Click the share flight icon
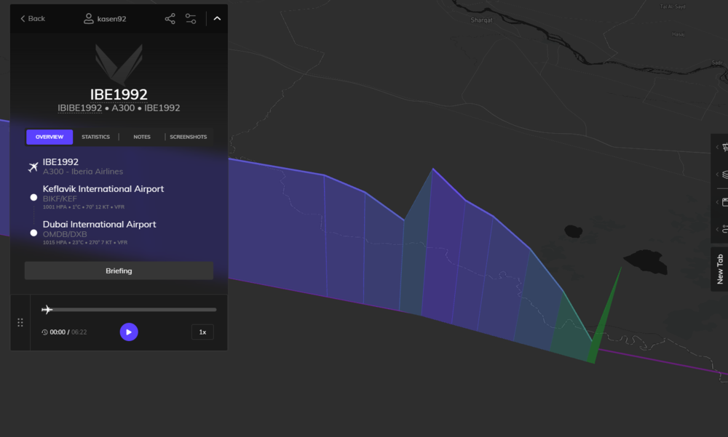The height and width of the screenshot is (437, 728). click(x=170, y=19)
